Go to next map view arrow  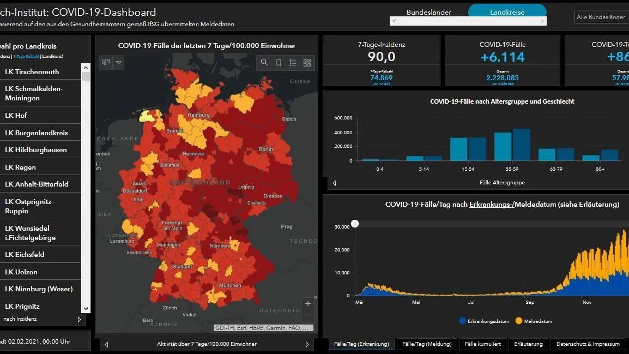307,344
